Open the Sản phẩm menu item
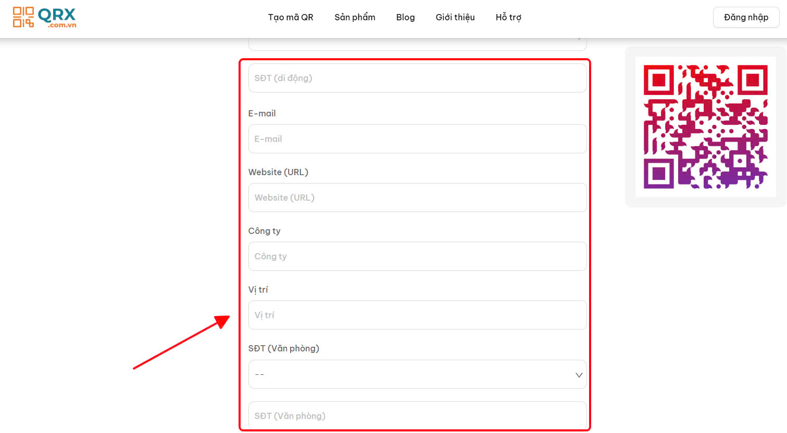Image resolution: width=787 pixels, height=433 pixels. [x=355, y=17]
